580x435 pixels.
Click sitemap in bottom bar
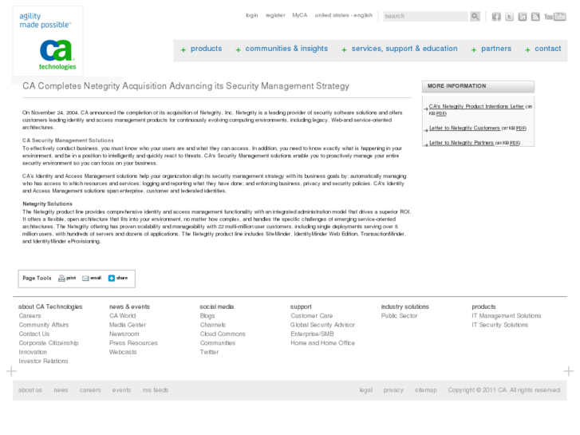pyautogui.click(x=425, y=390)
